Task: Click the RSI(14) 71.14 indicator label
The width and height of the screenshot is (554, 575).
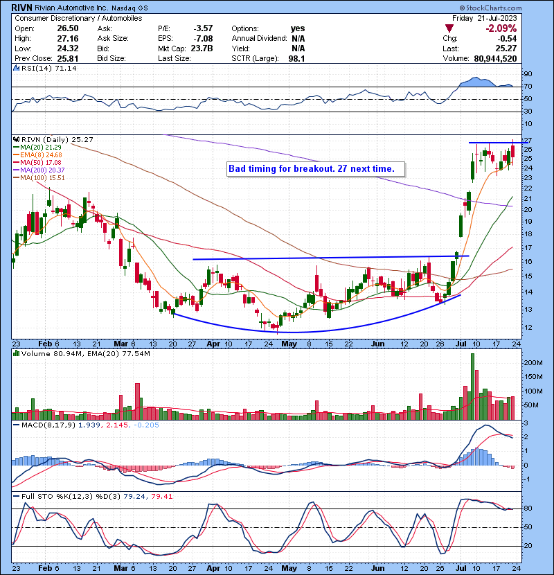Action: [48, 68]
